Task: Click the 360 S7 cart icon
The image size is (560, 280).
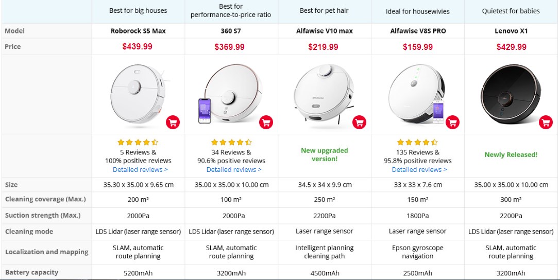Action: (266, 122)
